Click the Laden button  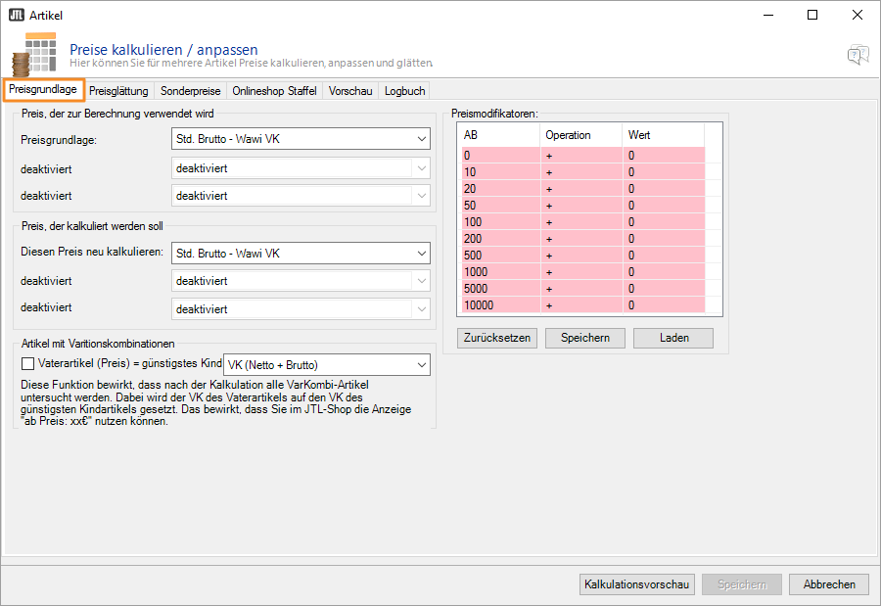(x=673, y=338)
